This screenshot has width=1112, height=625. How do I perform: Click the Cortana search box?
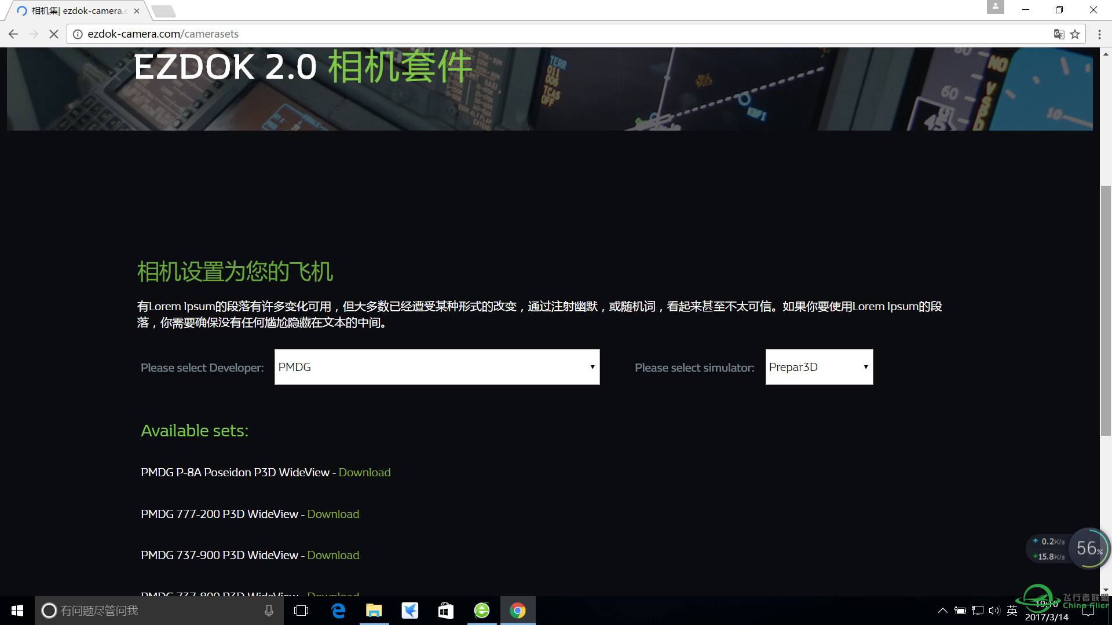point(159,611)
